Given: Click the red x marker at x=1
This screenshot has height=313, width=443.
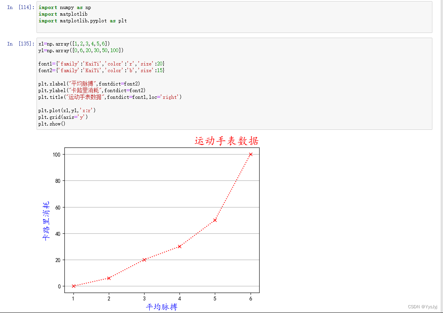Looking at the screenshot, I should click(73, 286).
